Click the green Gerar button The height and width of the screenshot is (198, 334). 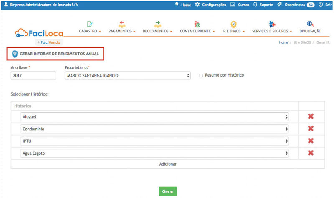click(168, 191)
